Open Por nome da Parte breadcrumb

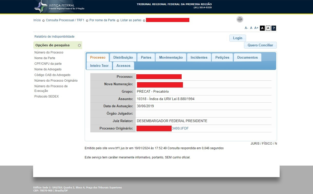coord(102,20)
